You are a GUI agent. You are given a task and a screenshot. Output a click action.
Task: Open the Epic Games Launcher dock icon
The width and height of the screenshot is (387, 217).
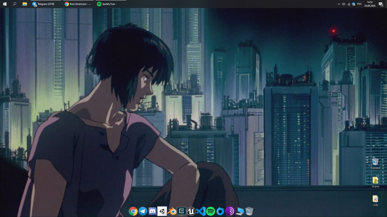point(181,211)
